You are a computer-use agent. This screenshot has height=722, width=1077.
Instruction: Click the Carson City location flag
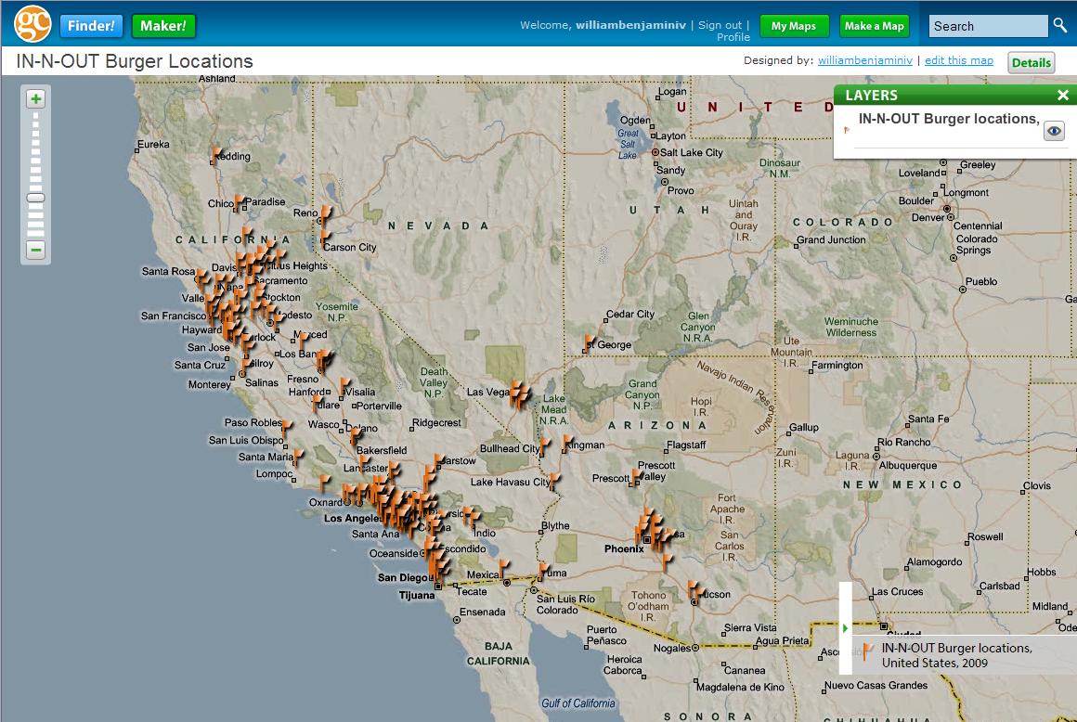325,239
